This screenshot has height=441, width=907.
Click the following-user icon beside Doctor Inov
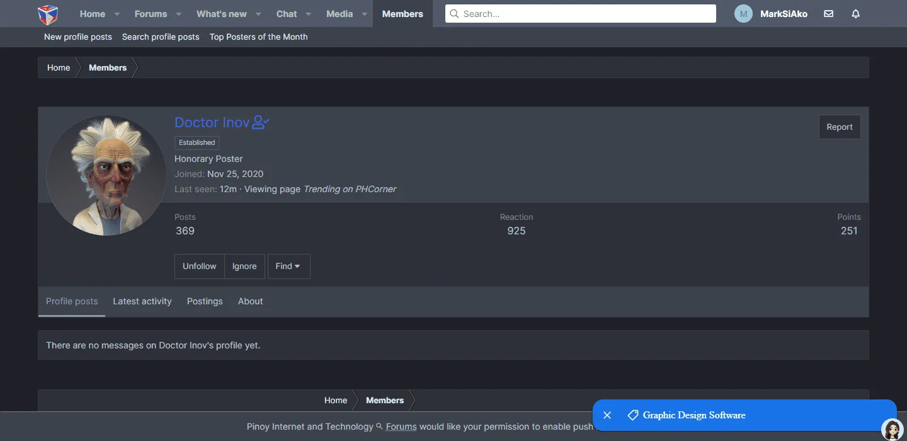(x=261, y=122)
